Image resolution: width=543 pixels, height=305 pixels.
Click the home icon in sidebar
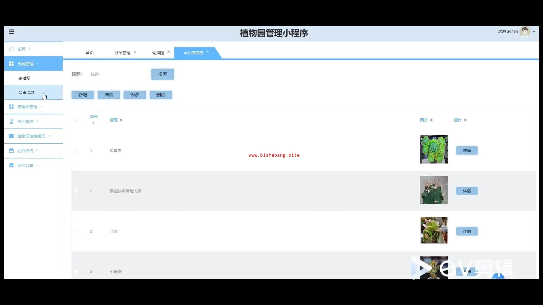11,49
